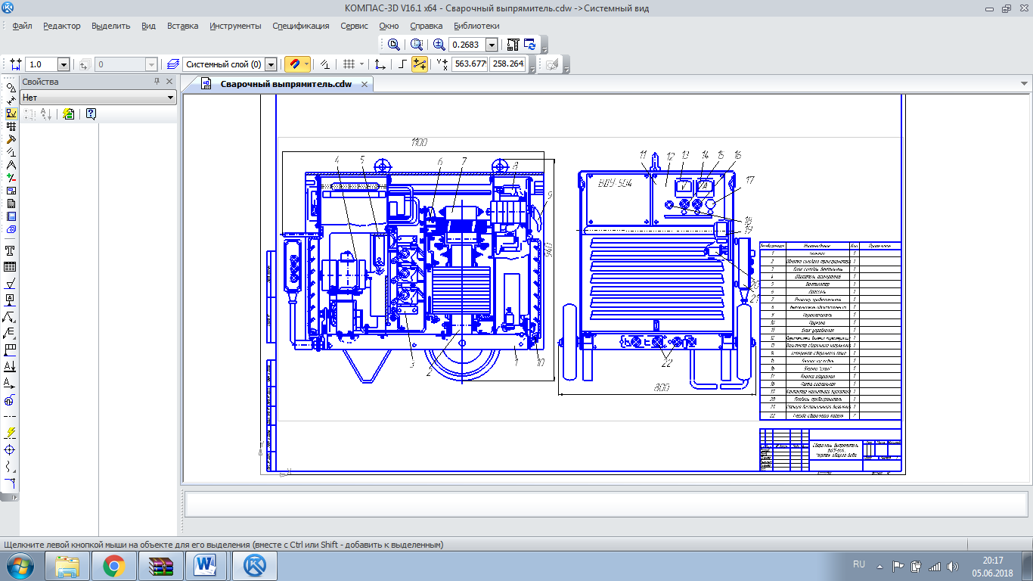Select the yellow lightning auto-axis tool
The height and width of the screenshot is (581, 1033).
tap(11, 433)
